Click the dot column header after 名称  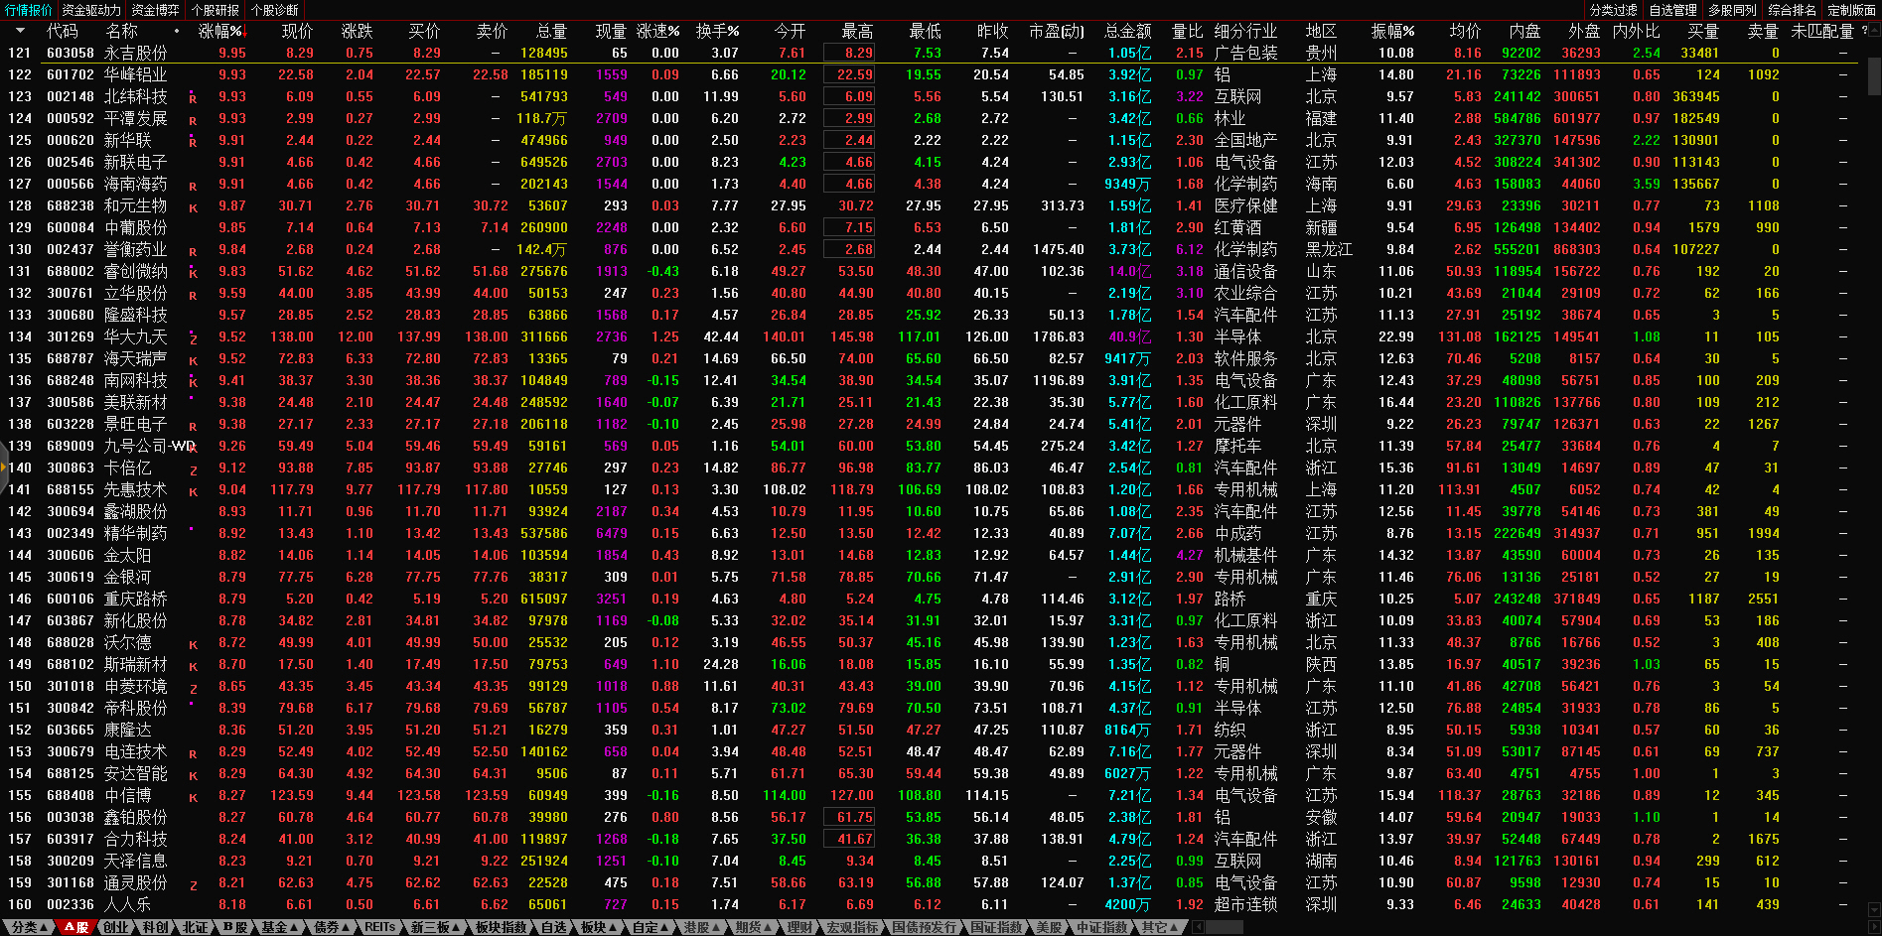click(x=177, y=31)
